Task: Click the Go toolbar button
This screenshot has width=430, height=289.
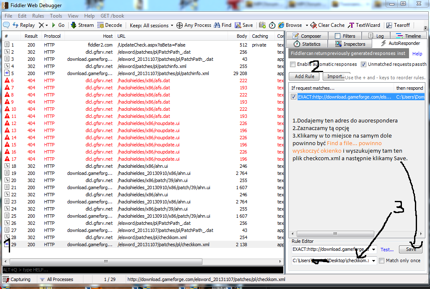Action: [58, 25]
